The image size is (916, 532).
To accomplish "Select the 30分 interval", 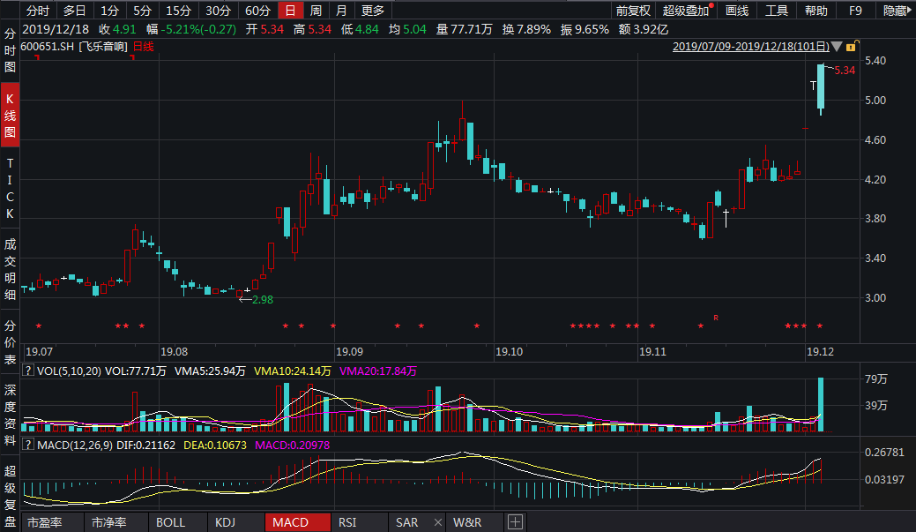I will (218, 11).
